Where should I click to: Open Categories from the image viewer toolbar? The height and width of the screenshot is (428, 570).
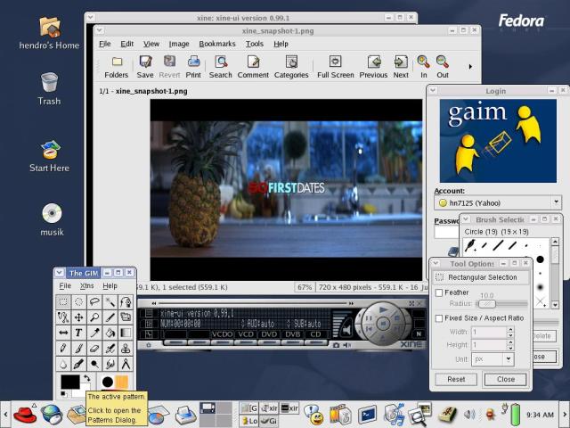click(x=291, y=67)
